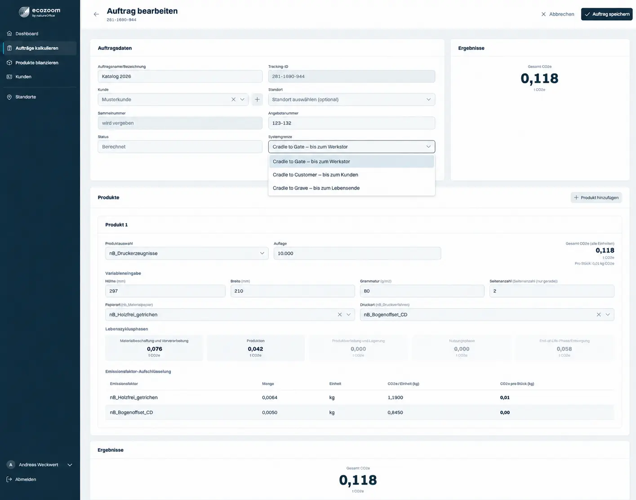636x500 pixels.
Task: Click the CO2e pro Stück (kg) column header
Action: tap(517, 384)
